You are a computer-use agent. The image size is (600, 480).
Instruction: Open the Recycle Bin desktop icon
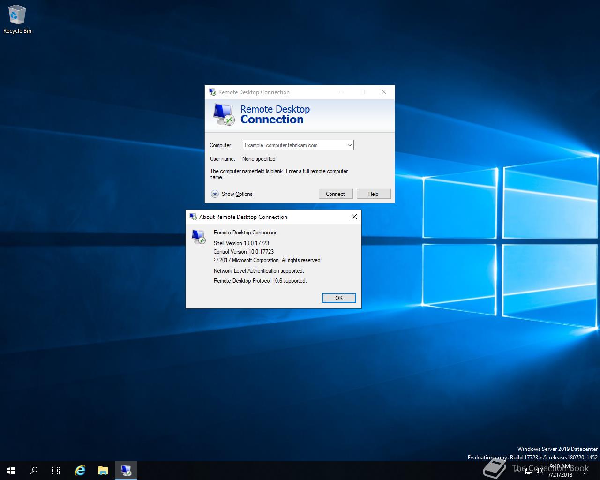click(17, 20)
